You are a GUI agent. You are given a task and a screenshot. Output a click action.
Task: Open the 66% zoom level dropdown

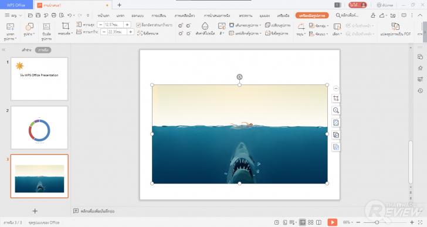click(x=348, y=222)
